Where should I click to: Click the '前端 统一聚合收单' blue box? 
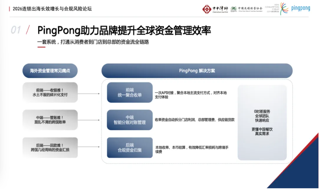[130, 92]
